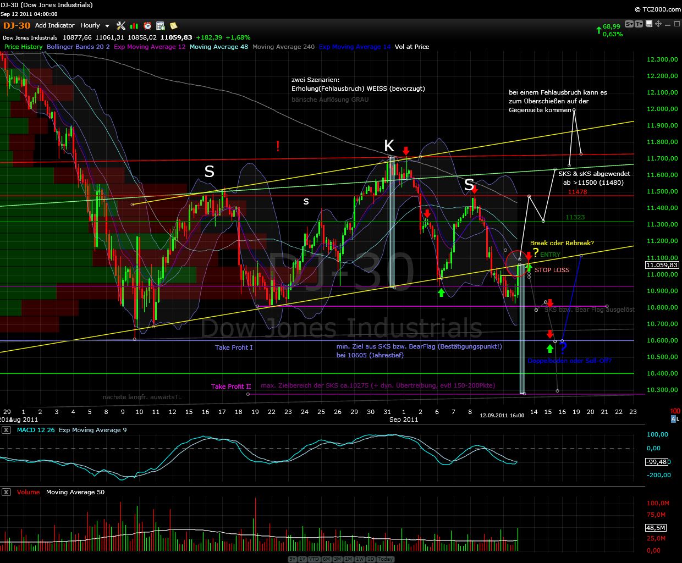The image size is (682, 563).
Task: Select Moving Average 240 label
Action: click(283, 47)
